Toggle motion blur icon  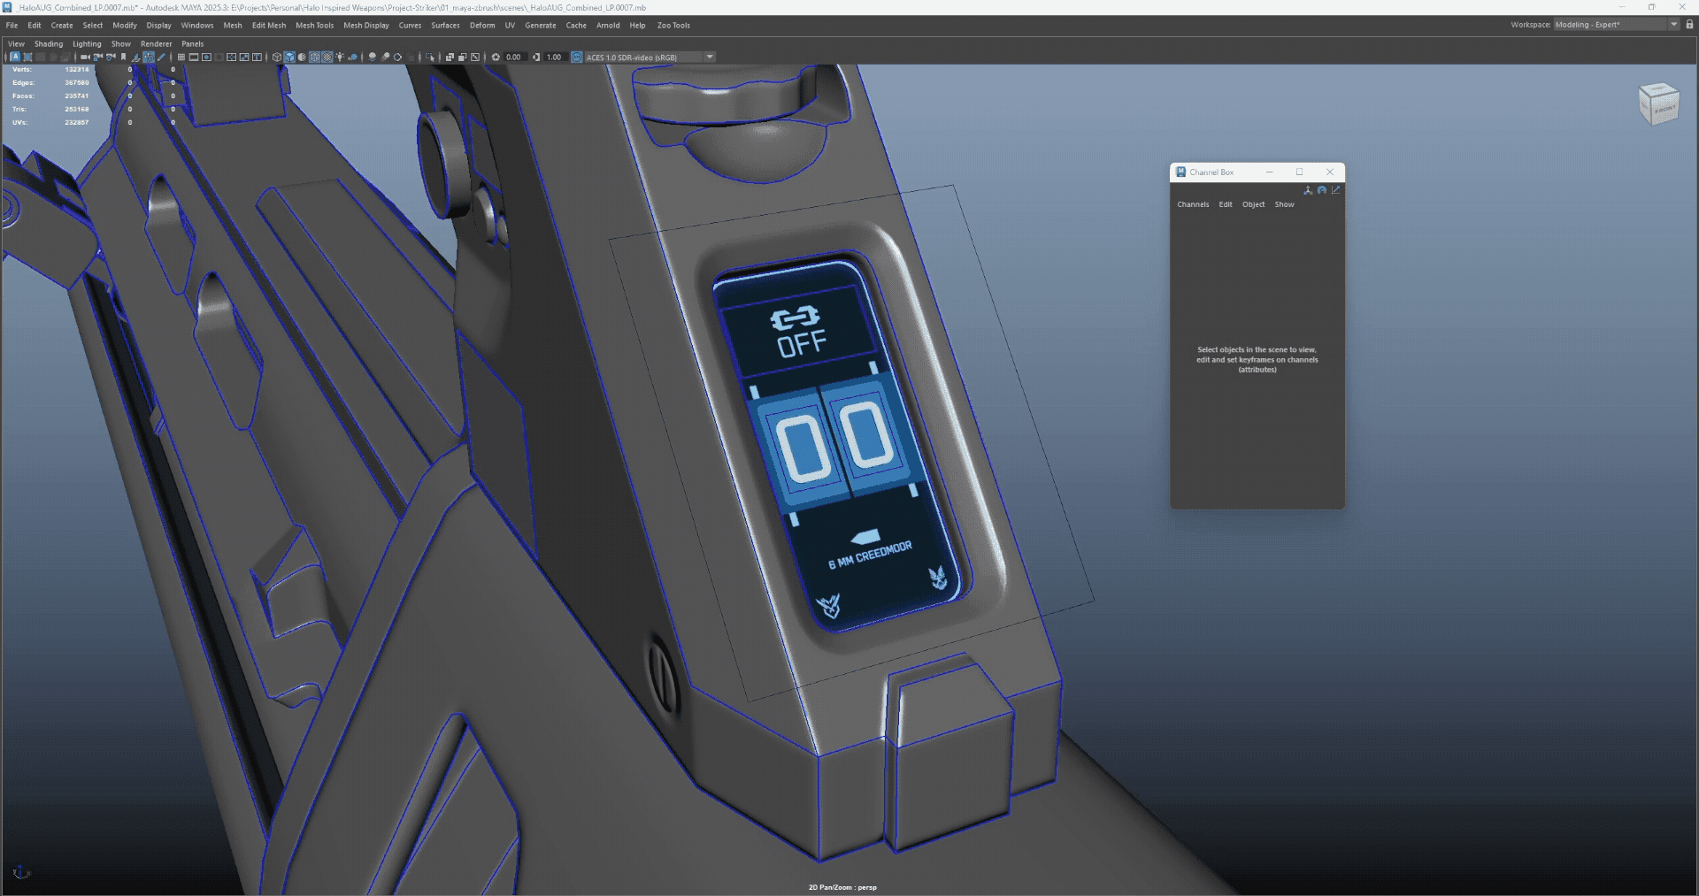385,57
